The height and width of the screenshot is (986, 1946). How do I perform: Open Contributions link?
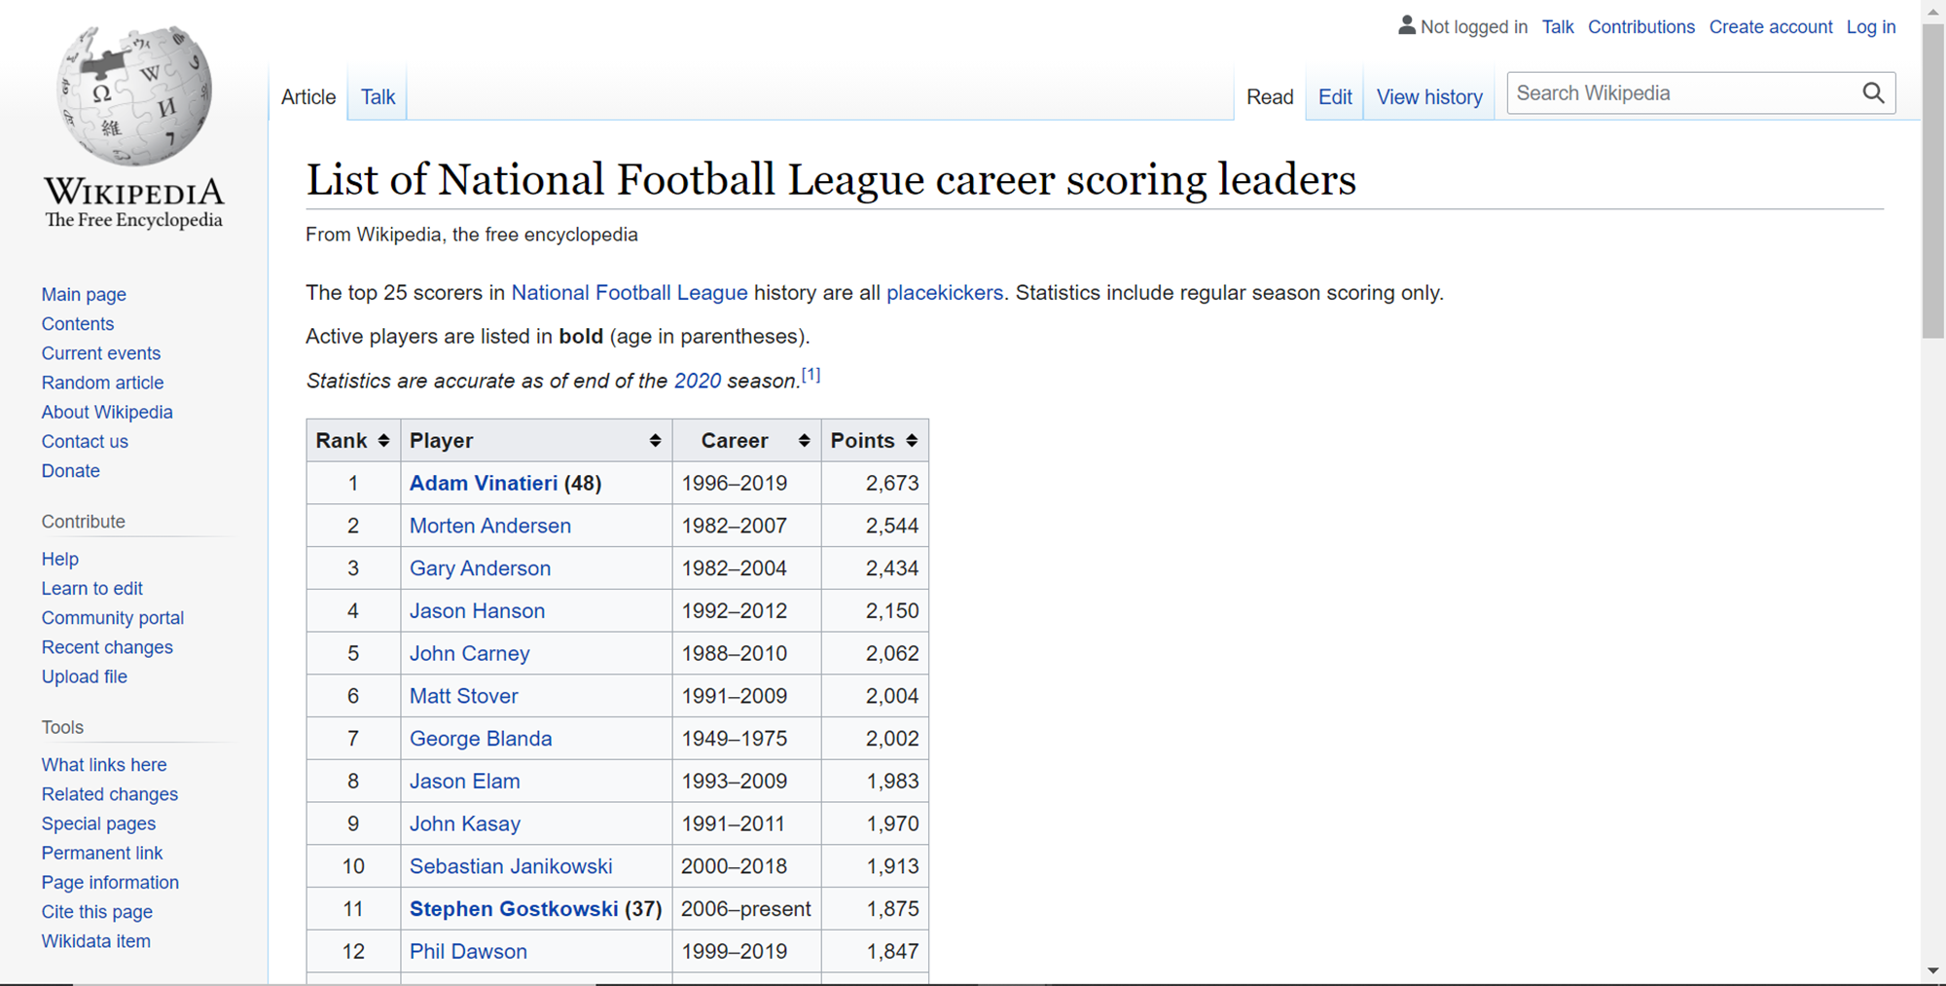(x=1641, y=27)
